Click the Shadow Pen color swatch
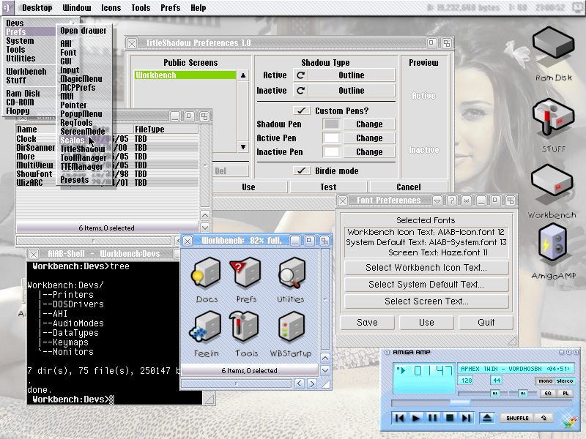Viewport: 586px width, 439px height. pyautogui.click(x=332, y=124)
